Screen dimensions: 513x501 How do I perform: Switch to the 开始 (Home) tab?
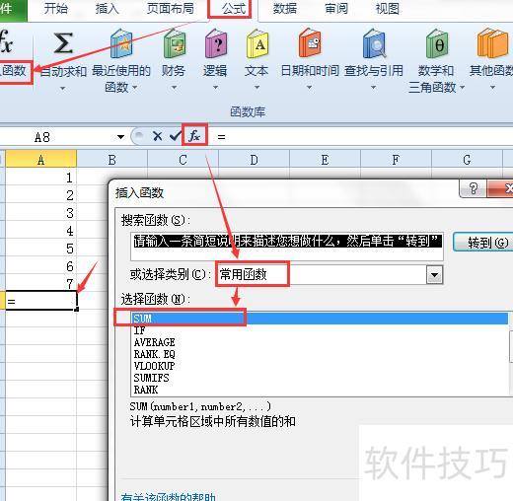point(56,9)
